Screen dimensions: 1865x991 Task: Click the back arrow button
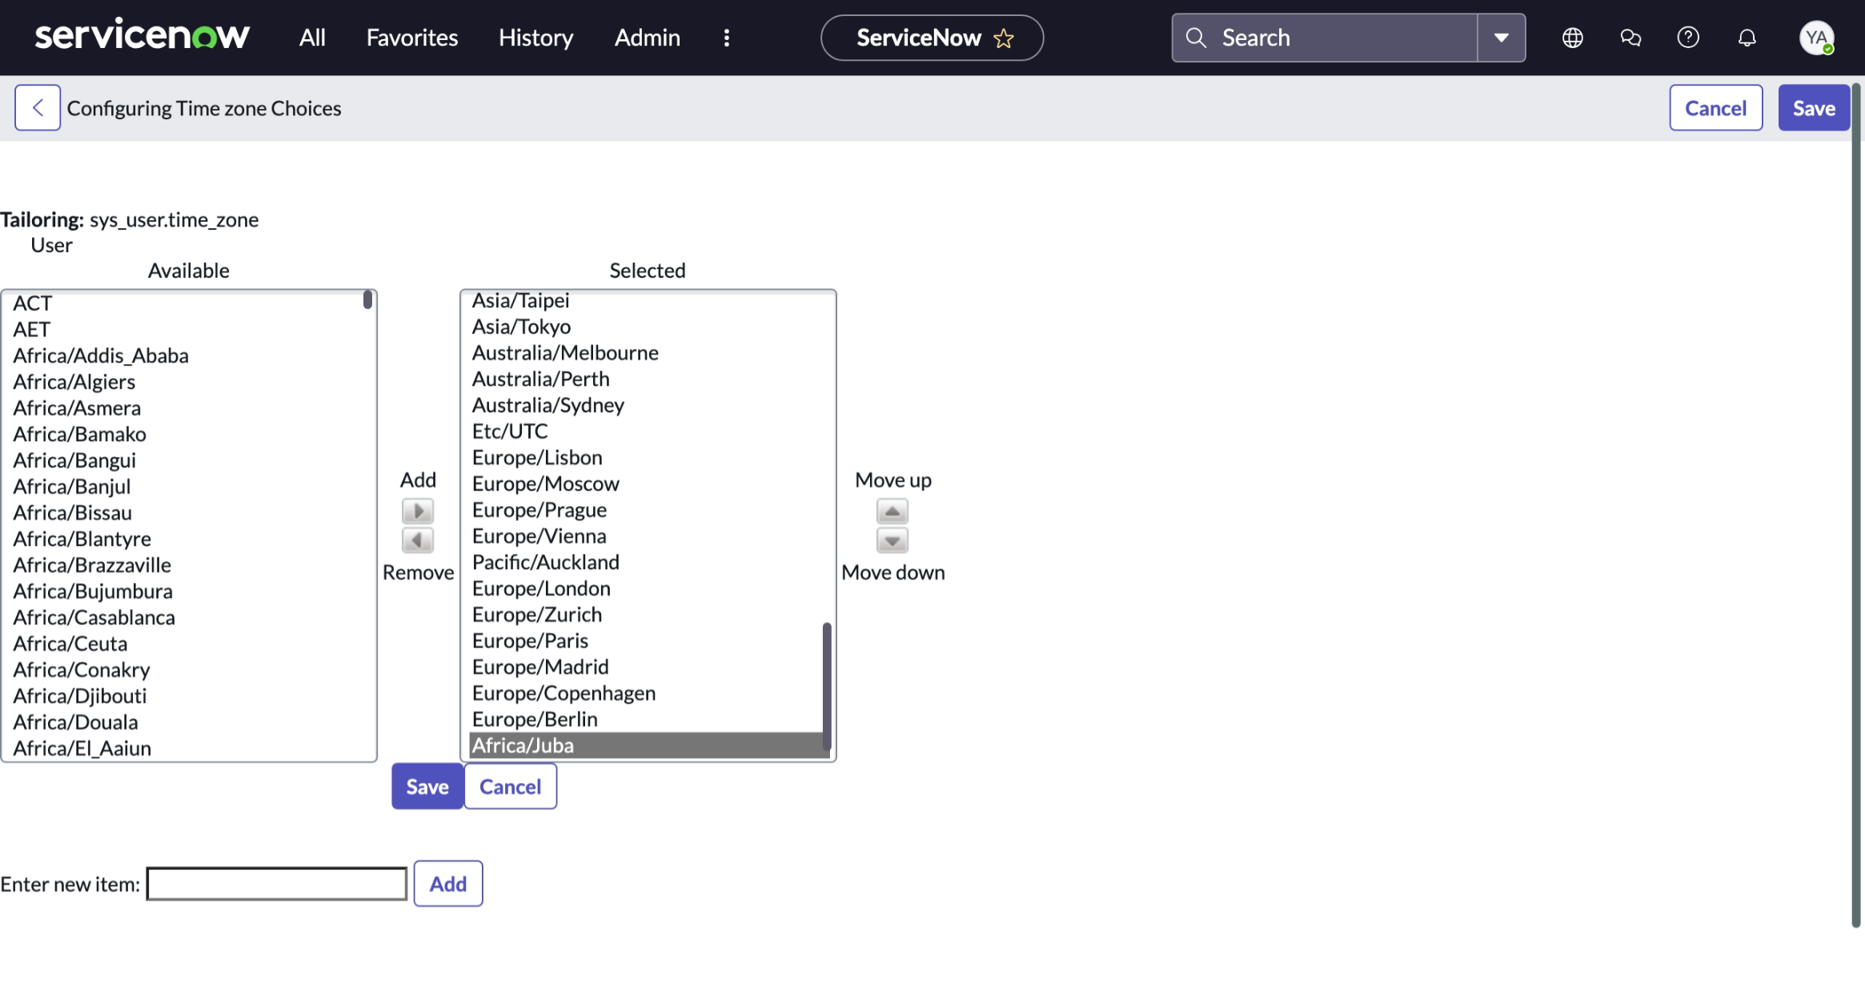(38, 108)
